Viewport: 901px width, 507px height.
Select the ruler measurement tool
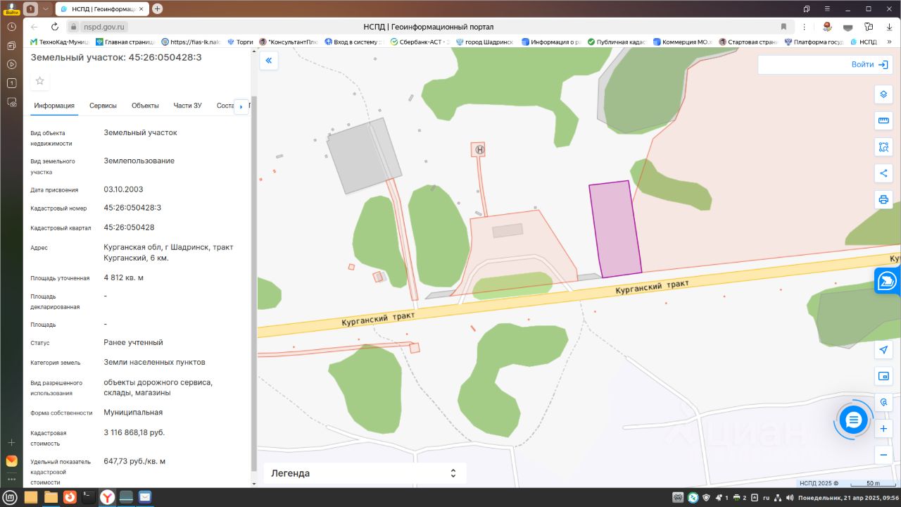(883, 120)
